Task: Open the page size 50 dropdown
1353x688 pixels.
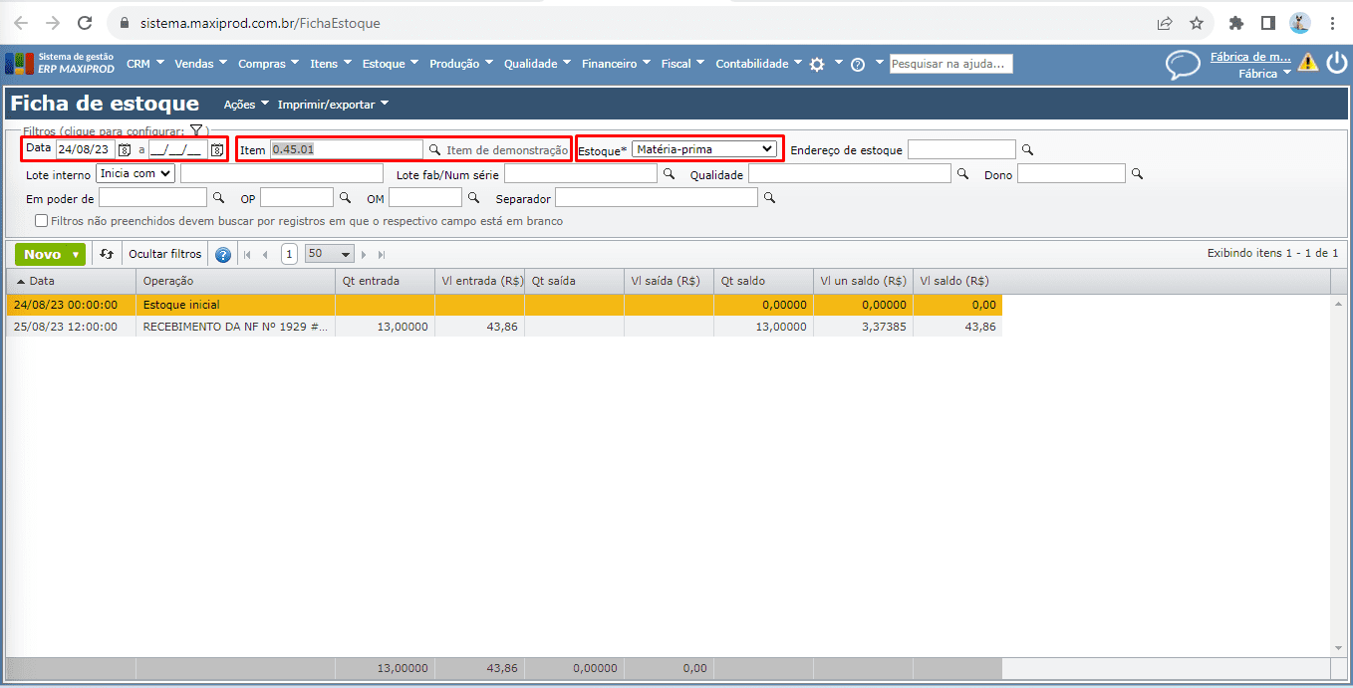Action: point(330,254)
